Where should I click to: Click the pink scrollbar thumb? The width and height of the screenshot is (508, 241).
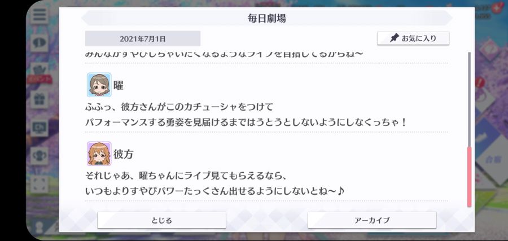pyautogui.click(x=469, y=177)
